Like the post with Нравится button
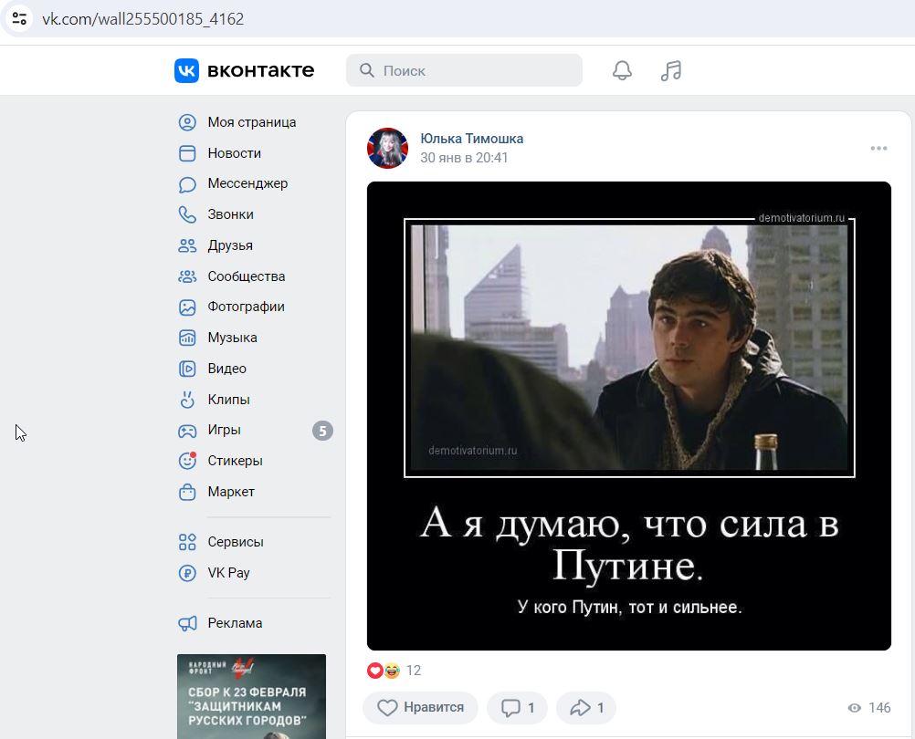915x739 pixels. coord(420,708)
